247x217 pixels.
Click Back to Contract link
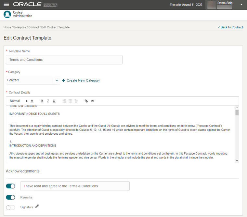pos(230,27)
